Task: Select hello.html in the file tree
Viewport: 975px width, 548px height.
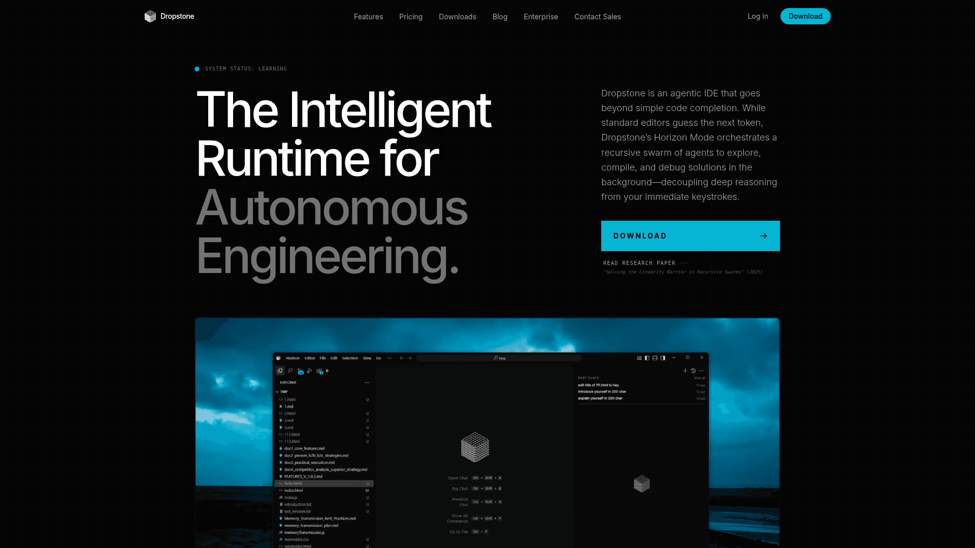Action: (293, 484)
